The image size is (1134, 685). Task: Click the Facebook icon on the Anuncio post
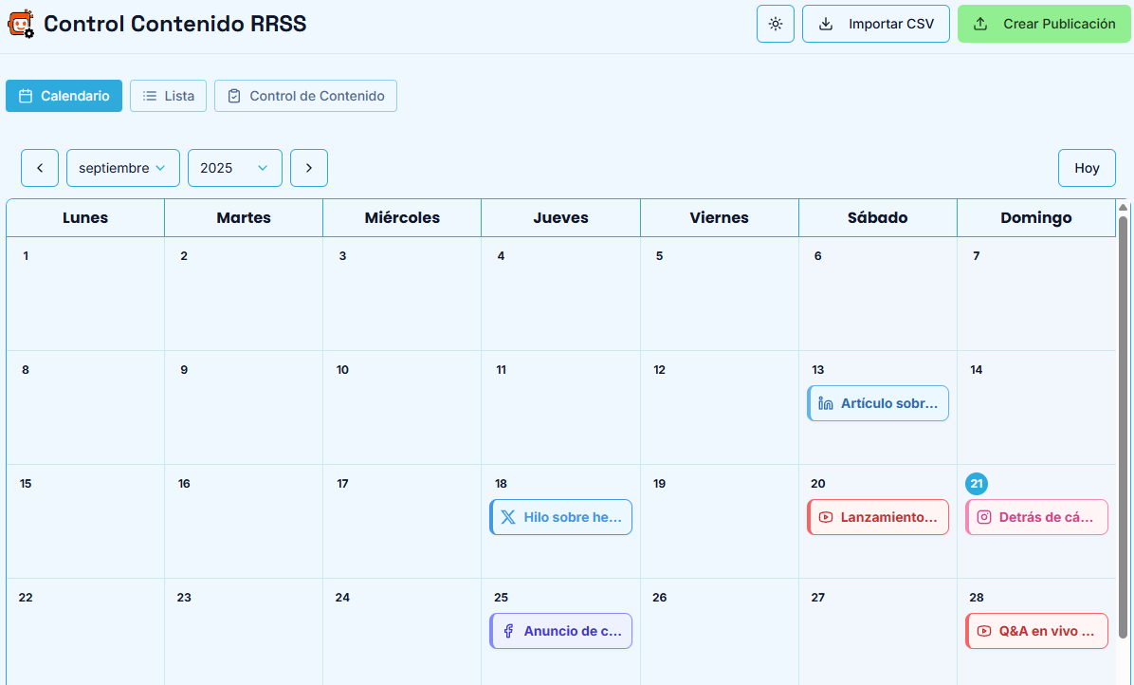pyautogui.click(x=508, y=631)
